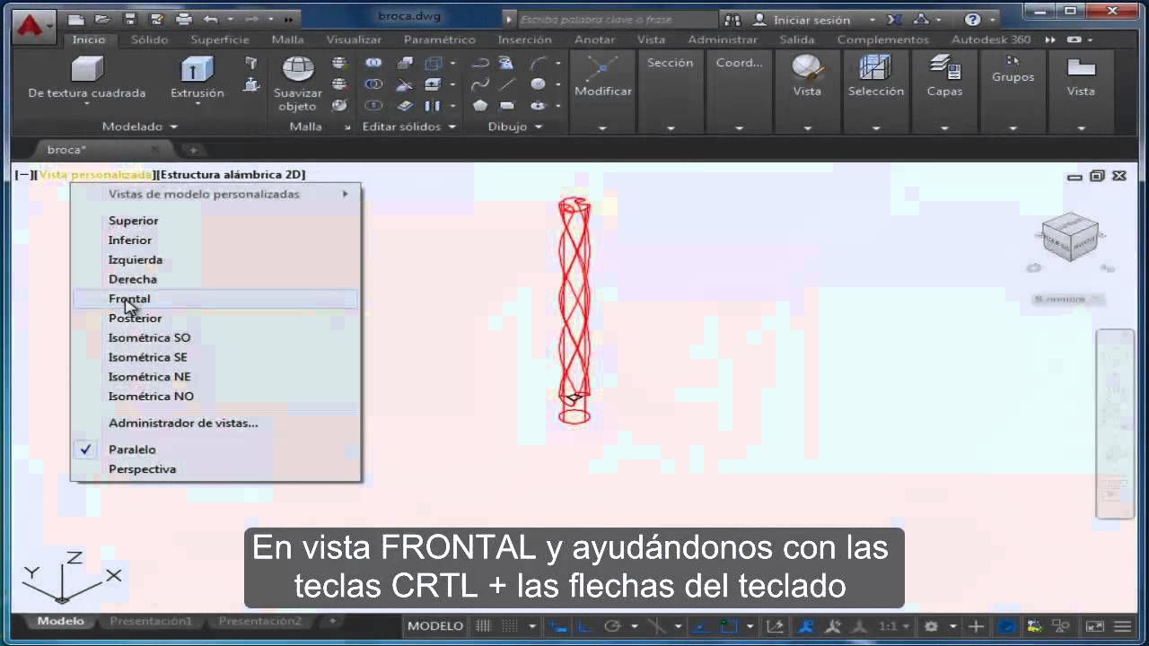The image size is (1149, 646).
Task: Switch to the Visualizar ribbon tab
Action: [354, 39]
